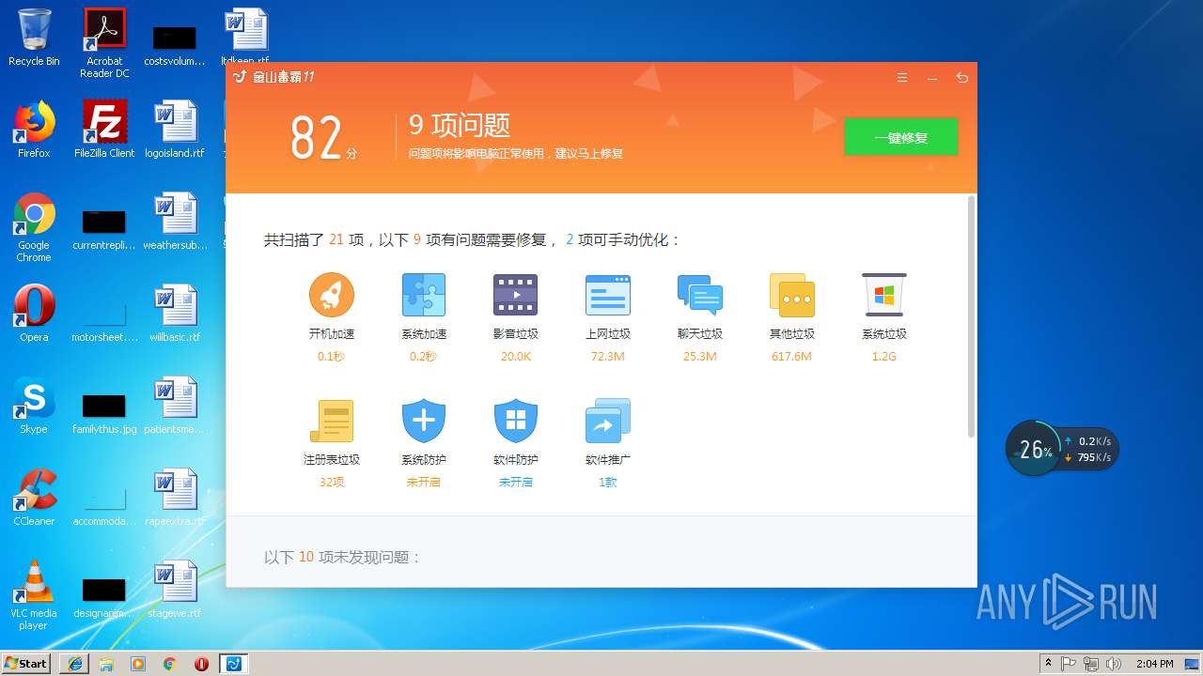The image size is (1203, 676).
Task: Open the FileZilla Client desktop shortcut
Action: point(104,129)
